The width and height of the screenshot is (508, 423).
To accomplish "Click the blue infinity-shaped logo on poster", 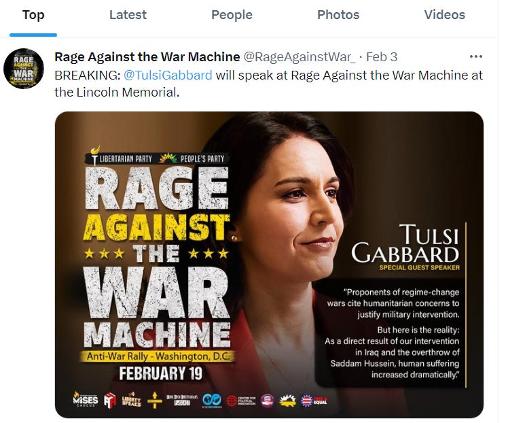I will click(x=212, y=401).
